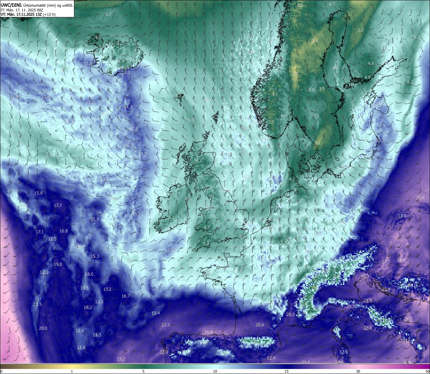The image size is (430, 374).
Task: Click the 22.8 value label
Action: [x=401, y=261]
